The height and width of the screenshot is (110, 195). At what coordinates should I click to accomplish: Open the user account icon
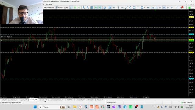pos(186,8)
